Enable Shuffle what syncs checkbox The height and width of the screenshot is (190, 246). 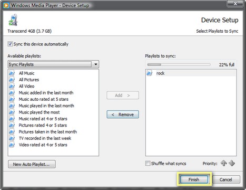148,163
